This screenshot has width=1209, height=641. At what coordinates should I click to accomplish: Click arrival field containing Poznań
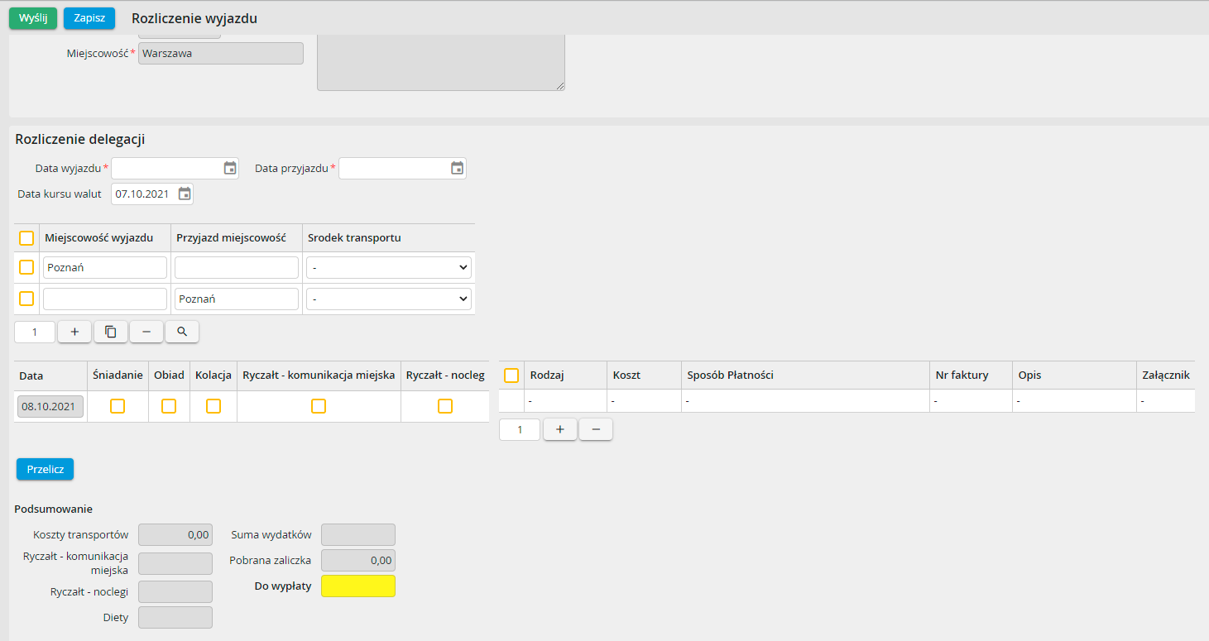[x=237, y=299]
